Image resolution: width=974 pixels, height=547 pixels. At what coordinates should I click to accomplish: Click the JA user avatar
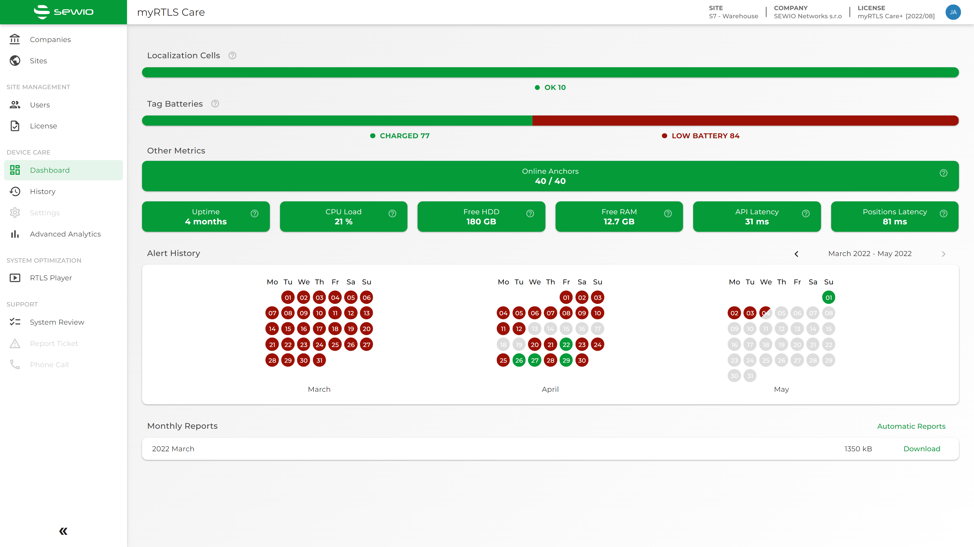pos(953,12)
